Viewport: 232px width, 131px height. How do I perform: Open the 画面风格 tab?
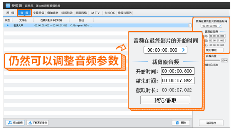81,13
